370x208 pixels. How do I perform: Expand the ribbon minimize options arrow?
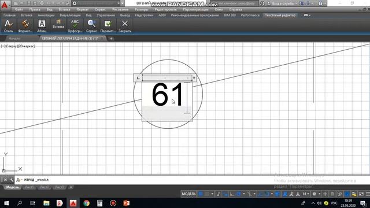[310, 15]
